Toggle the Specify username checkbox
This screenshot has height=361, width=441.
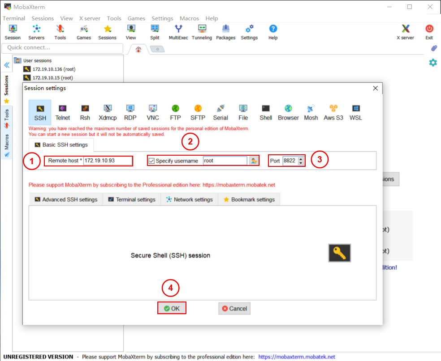(151, 161)
